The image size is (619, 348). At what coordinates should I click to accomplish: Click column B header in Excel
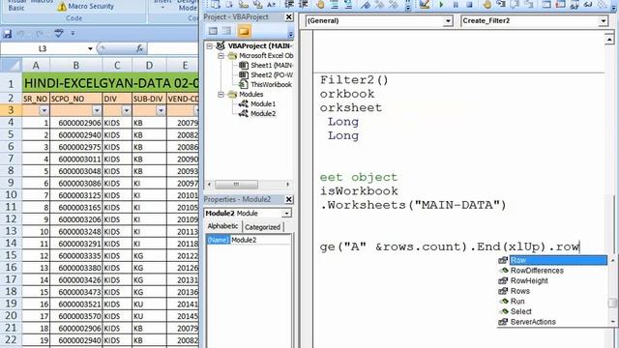75,65
